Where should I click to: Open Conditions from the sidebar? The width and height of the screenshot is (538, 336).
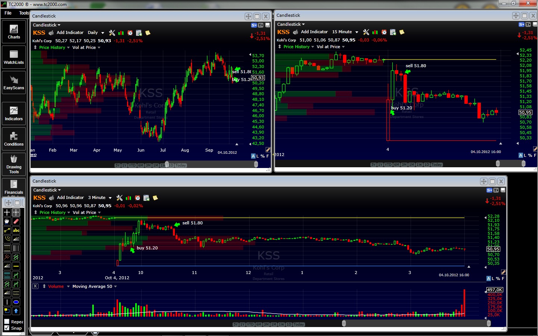pos(14,139)
